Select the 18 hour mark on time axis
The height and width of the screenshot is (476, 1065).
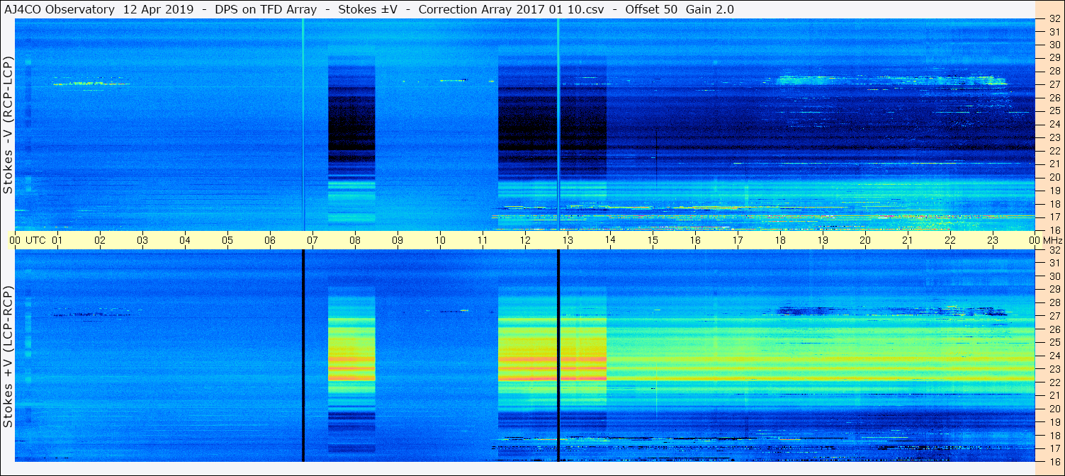[x=780, y=240]
